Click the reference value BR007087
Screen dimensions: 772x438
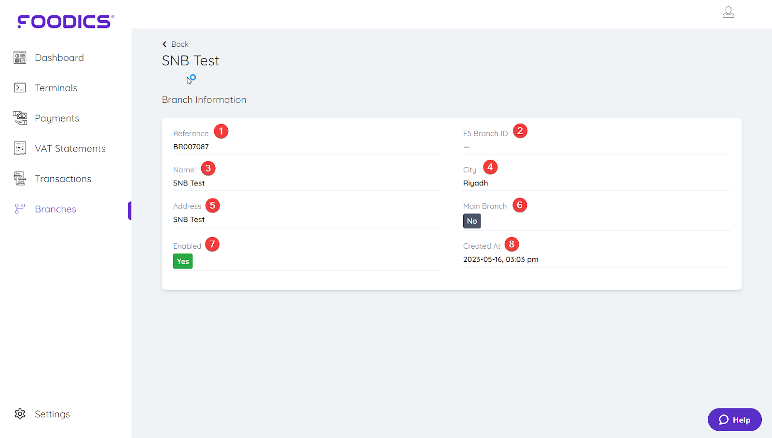pyautogui.click(x=191, y=147)
